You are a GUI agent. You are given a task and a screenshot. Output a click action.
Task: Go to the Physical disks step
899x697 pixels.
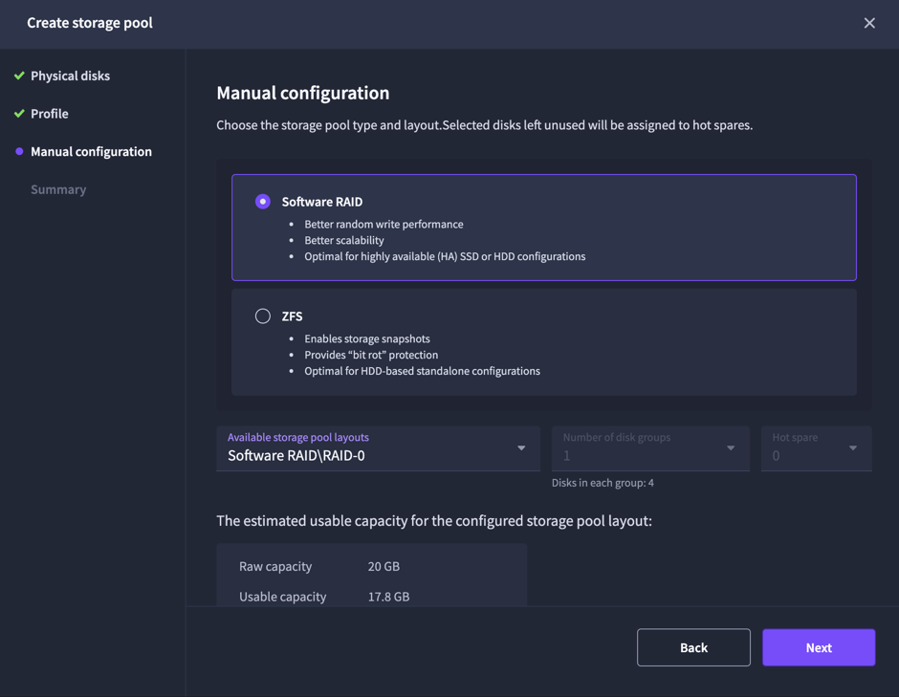(x=70, y=76)
